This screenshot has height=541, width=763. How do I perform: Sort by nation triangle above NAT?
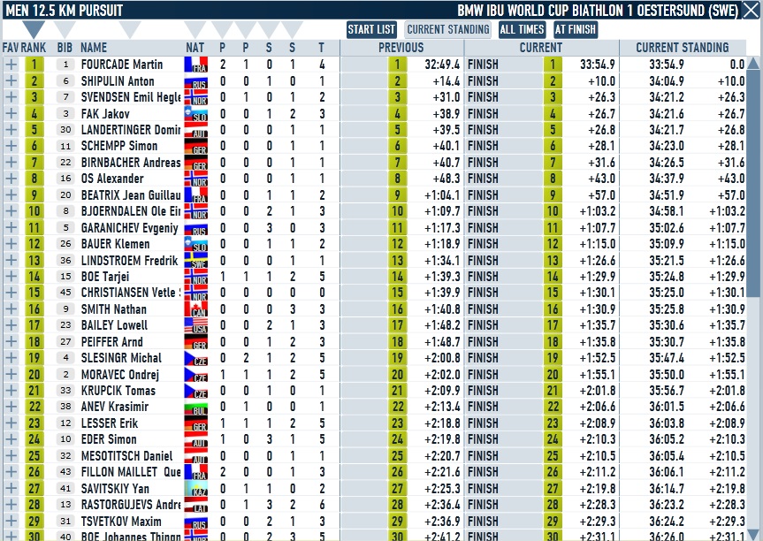coord(195,29)
